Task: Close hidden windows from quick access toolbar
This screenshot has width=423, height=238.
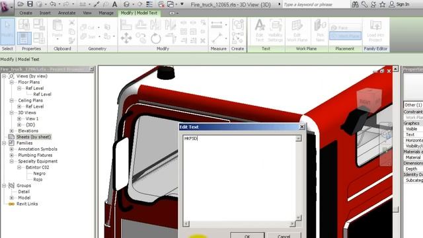Action: 161,4
